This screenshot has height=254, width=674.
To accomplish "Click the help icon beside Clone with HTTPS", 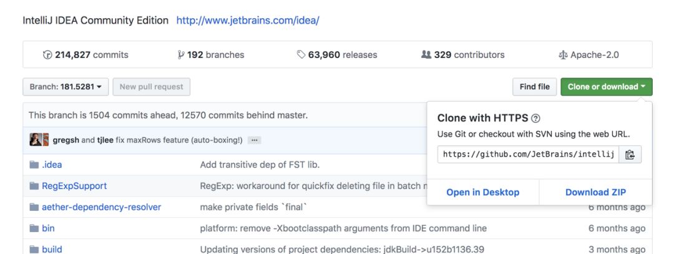I will click(535, 119).
